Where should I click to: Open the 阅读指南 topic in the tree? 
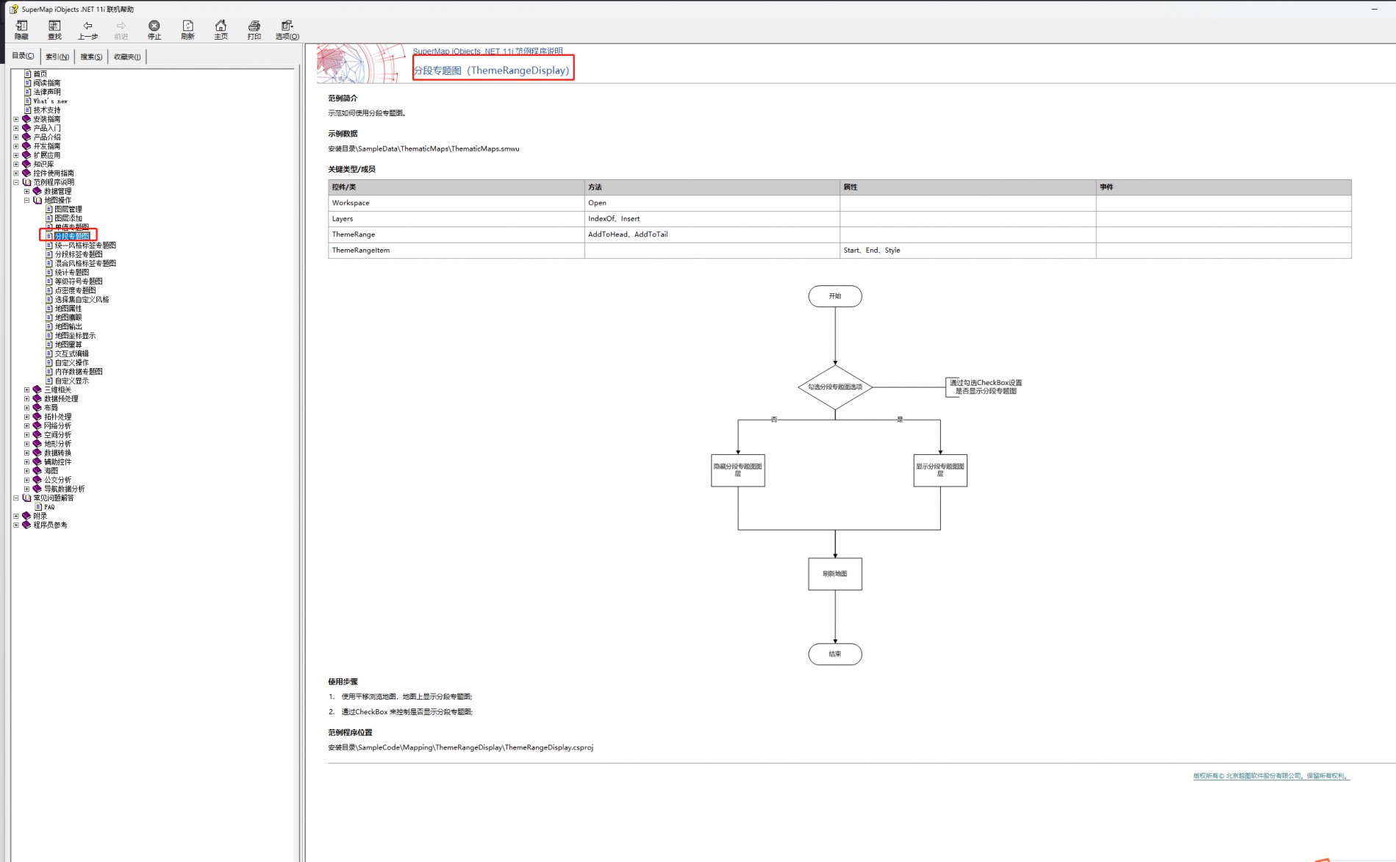(x=47, y=83)
